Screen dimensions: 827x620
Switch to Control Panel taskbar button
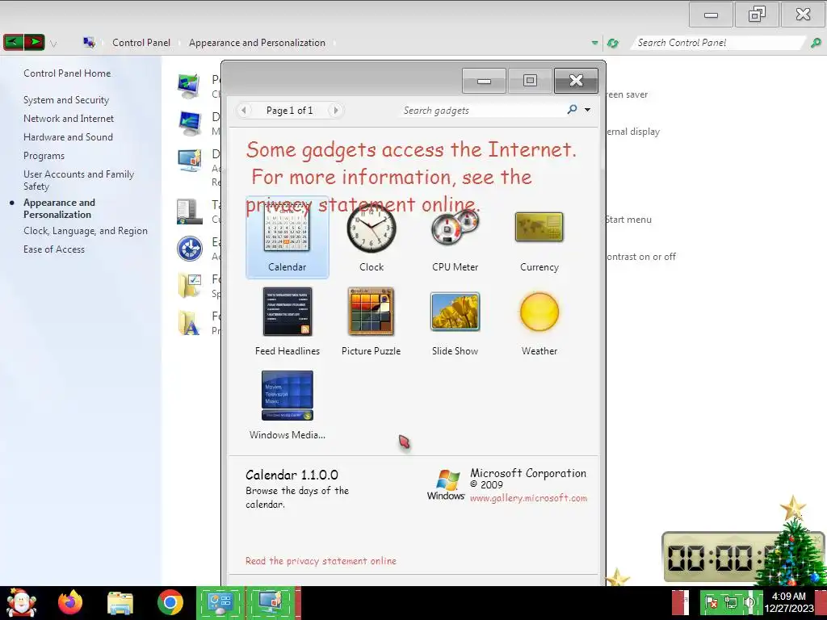tap(220, 602)
